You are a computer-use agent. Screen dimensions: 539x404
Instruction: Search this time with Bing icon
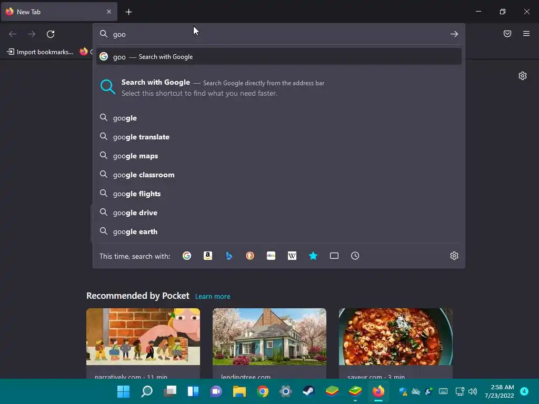pyautogui.click(x=229, y=256)
